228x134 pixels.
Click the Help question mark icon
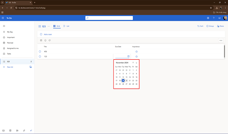coord(214,18)
